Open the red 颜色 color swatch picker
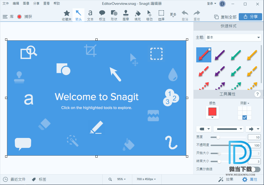This screenshot has height=185, width=264. tap(212, 112)
